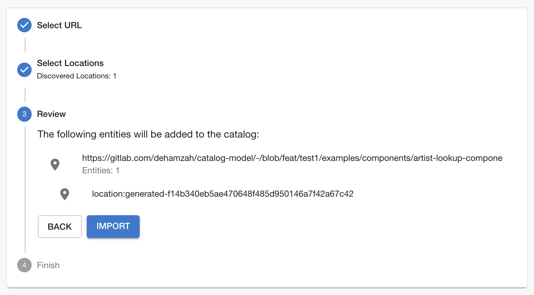Click the Select Locations step label
The width and height of the screenshot is (534, 295).
pos(70,63)
